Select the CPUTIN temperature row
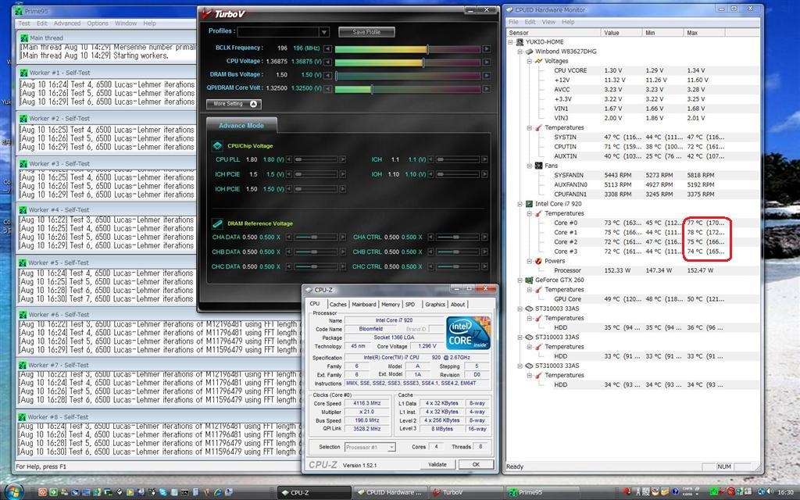 click(x=633, y=147)
